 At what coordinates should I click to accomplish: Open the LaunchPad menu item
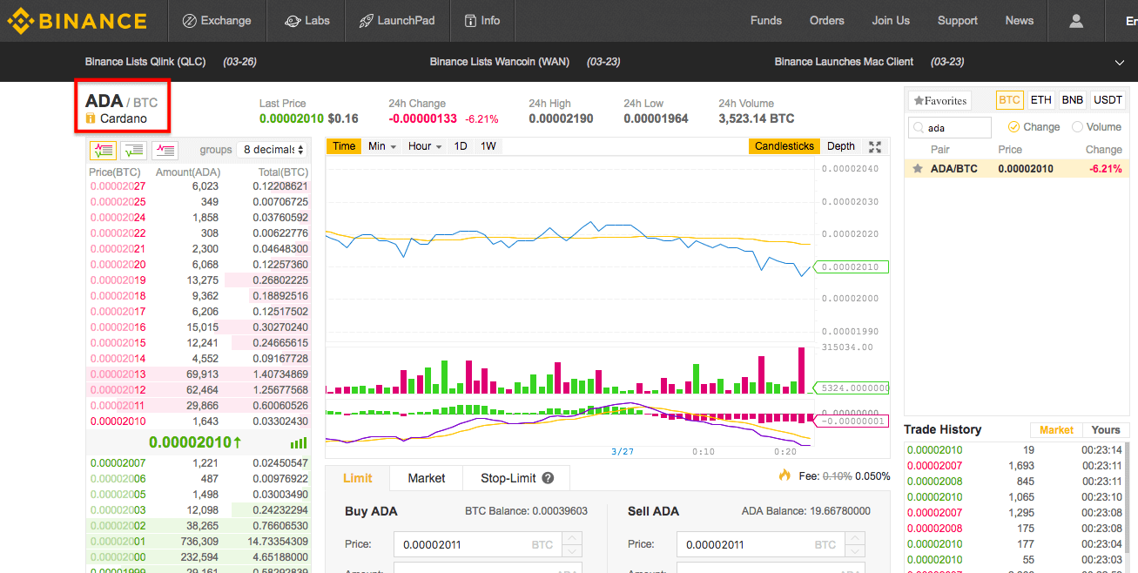point(397,21)
